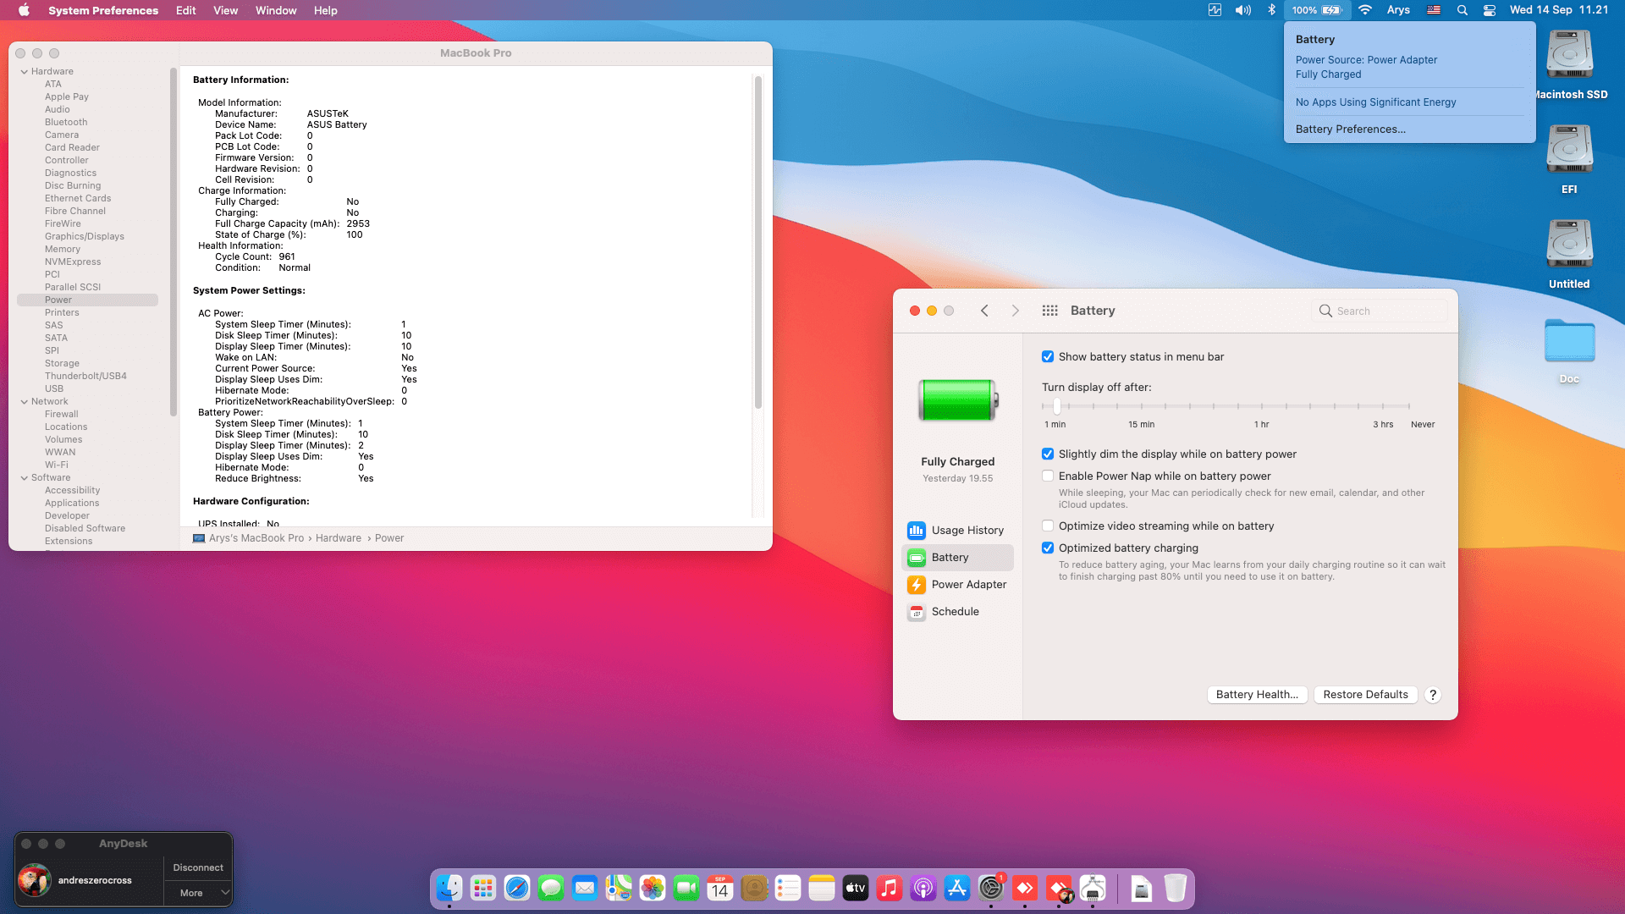Uncheck Slightly dim the display on battery

click(1048, 454)
